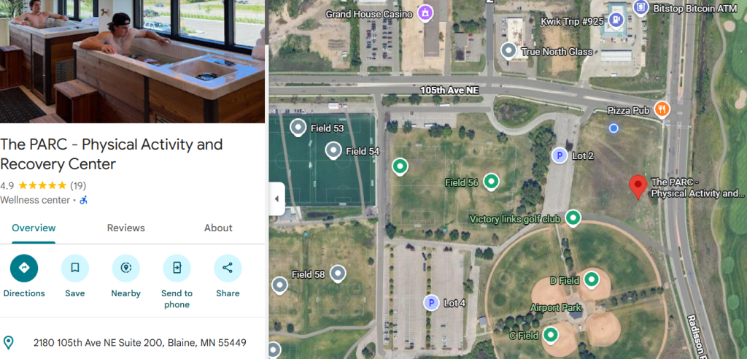Screen dimensions: 747x359
Task: Open the About tab
Action: coord(218,228)
